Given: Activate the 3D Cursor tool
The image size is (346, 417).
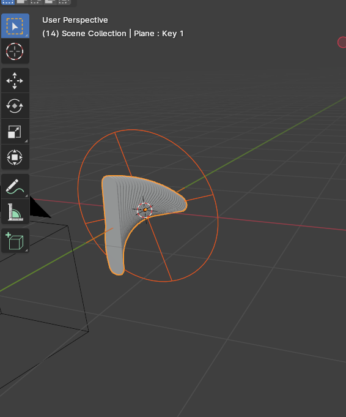Looking at the screenshot, I should [15, 51].
